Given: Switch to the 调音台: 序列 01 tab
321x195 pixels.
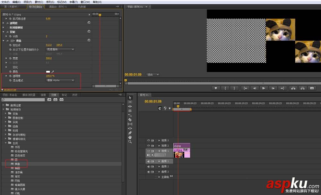Looking at the screenshot, I should pyautogui.click(x=58, y=7).
